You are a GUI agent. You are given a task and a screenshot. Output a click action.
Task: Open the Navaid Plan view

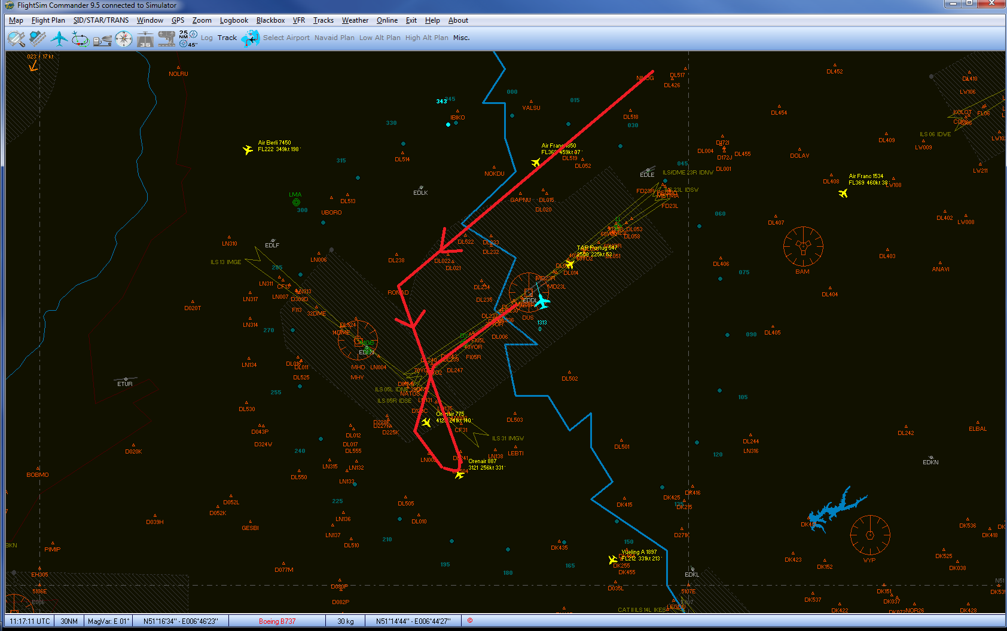pyautogui.click(x=334, y=38)
